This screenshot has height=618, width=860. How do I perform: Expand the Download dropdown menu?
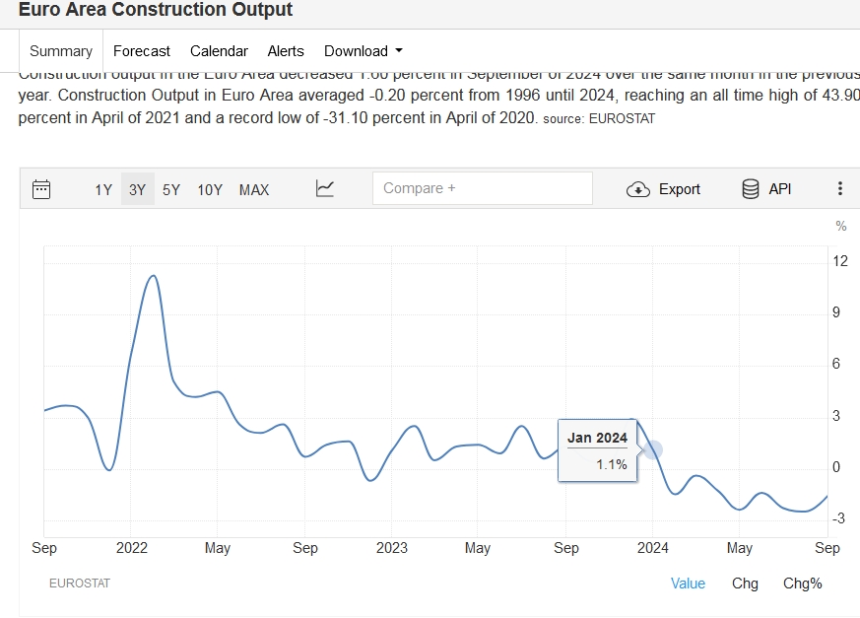coord(363,51)
